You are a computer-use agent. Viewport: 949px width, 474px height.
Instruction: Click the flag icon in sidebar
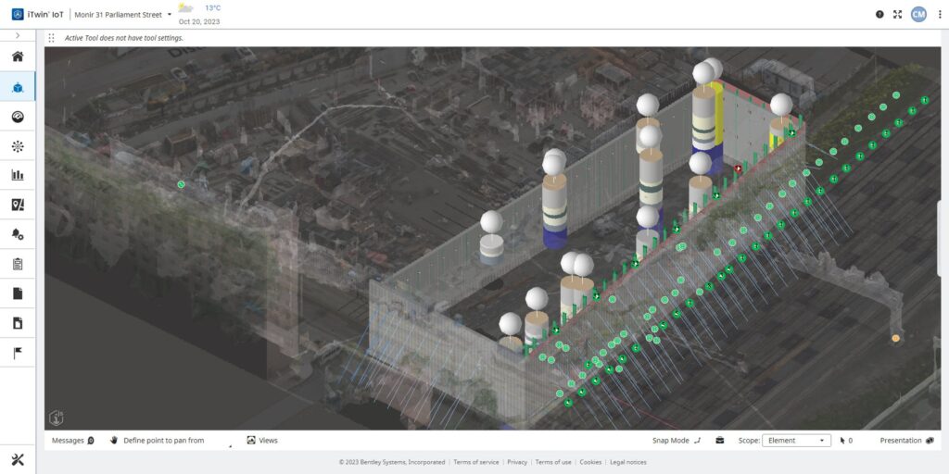pyautogui.click(x=18, y=353)
